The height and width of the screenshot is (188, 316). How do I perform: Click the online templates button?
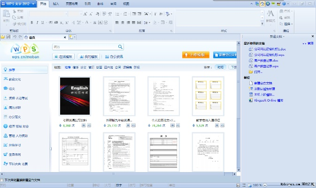click(63, 57)
